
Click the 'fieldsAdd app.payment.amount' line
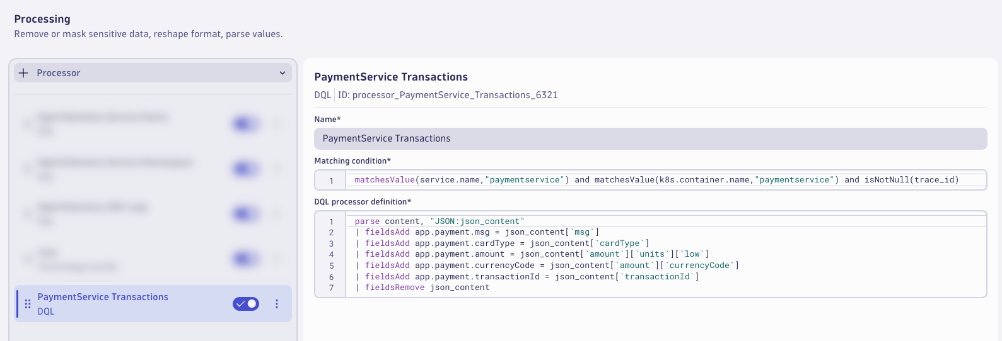(532, 254)
